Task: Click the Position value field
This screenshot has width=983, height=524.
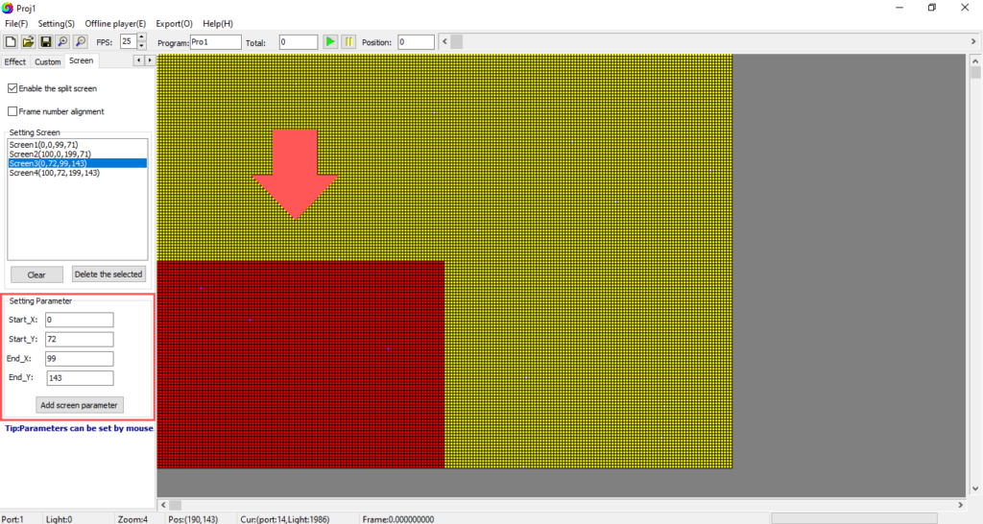Action: click(416, 42)
